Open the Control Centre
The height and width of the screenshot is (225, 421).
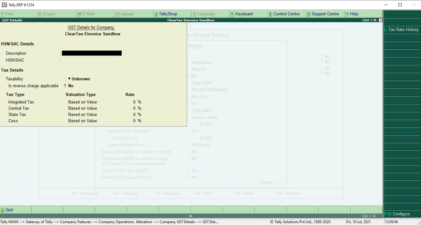pyautogui.click(x=287, y=14)
